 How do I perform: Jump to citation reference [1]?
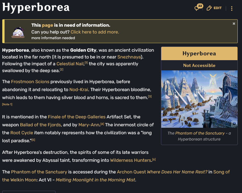(x=86, y=63)
